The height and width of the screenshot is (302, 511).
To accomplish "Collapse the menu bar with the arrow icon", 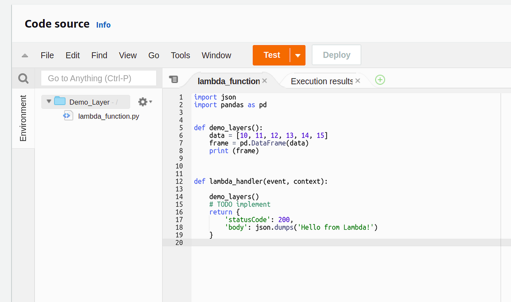I will click(24, 55).
